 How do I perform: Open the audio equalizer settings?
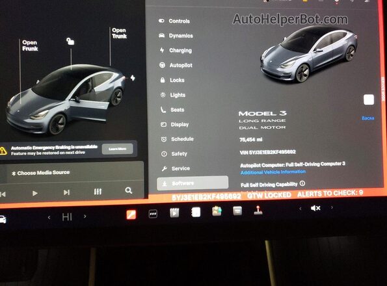(x=98, y=192)
